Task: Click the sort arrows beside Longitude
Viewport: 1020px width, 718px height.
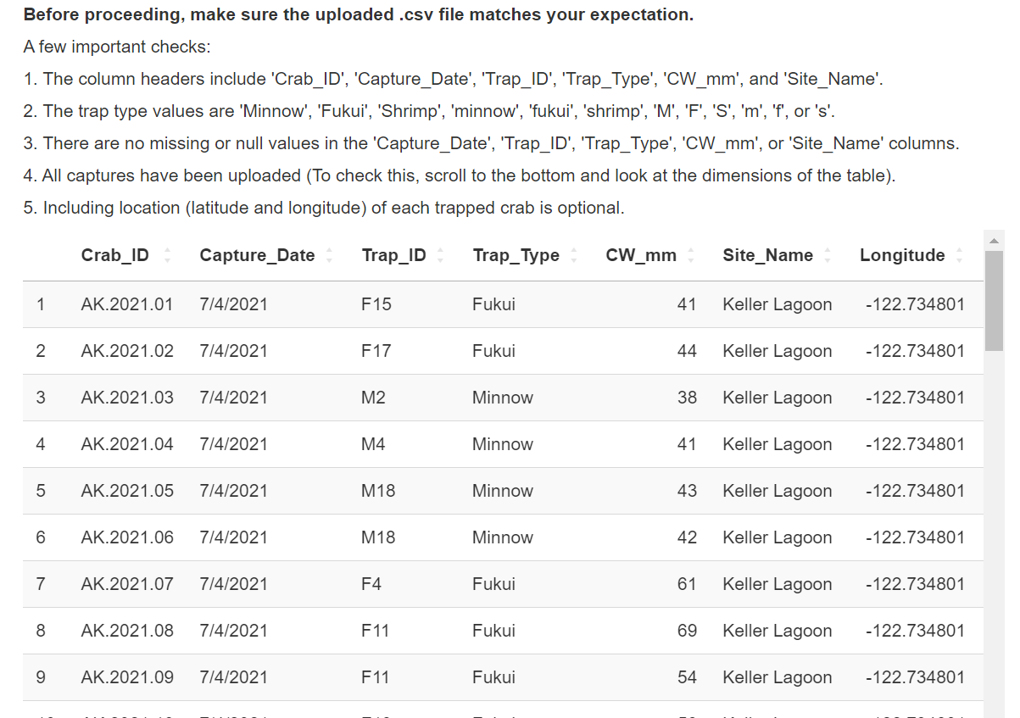Action: click(x=959, y=255)
